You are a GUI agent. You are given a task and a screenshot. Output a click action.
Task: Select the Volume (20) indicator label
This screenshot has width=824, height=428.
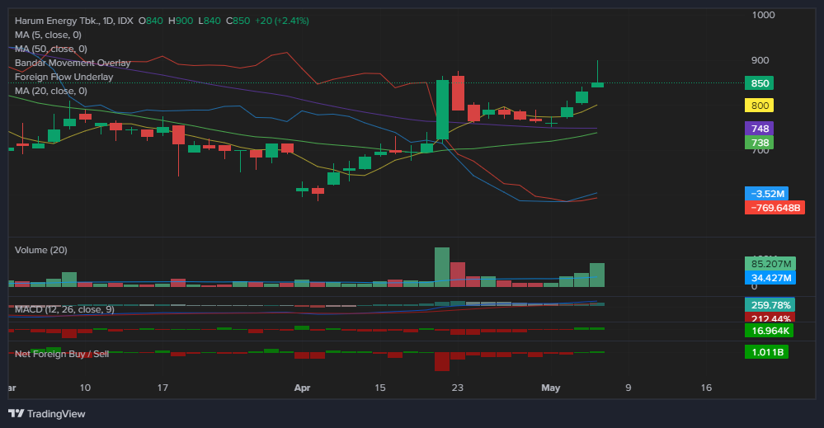[x=40, y=250]
